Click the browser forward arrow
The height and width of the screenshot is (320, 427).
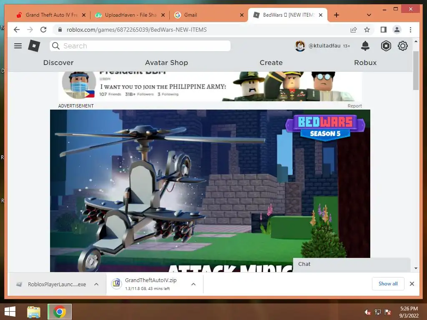[x=30, y=30]
